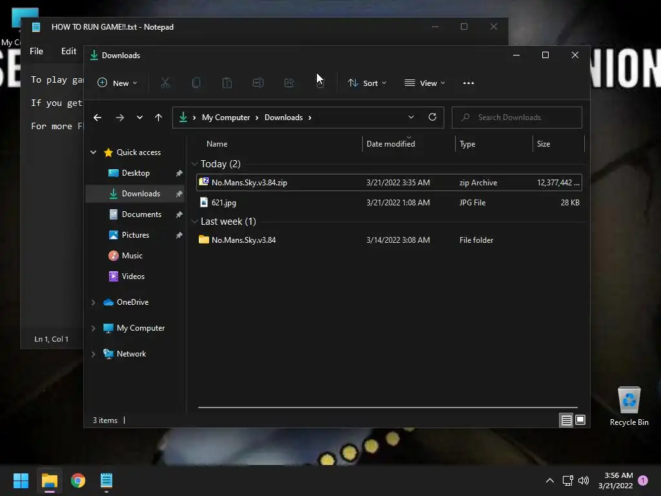The height and width of the screenshot is (496, 661).
Task: Expand the Network tree node
Action: (x=93, y=353)
